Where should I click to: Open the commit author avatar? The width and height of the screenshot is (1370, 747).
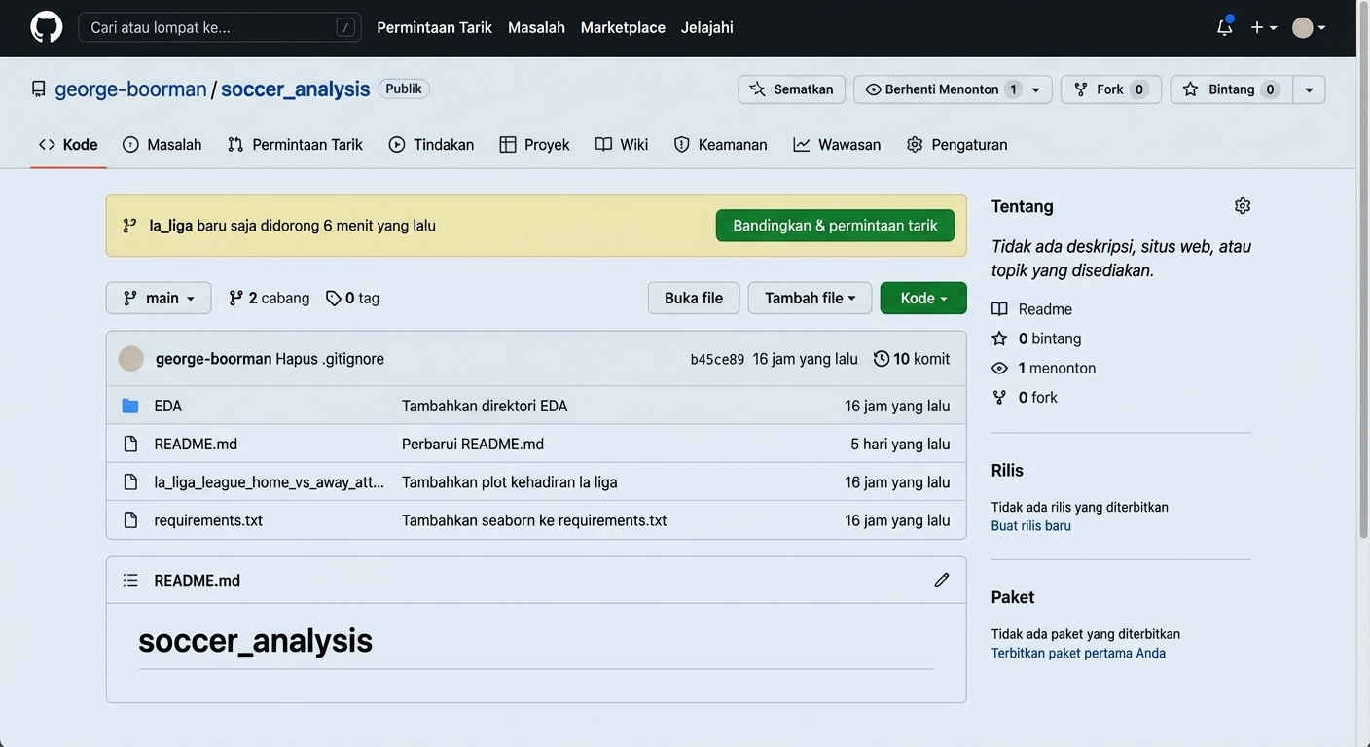click(x=131, y=359)
